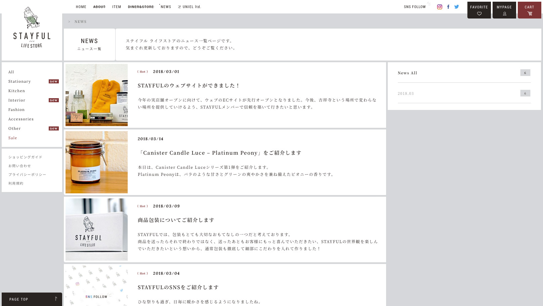The width and height of the screenshot is (543, 306).
Task: Open article STAYFULのSNSをご紹介します
Action: [178, 287]
